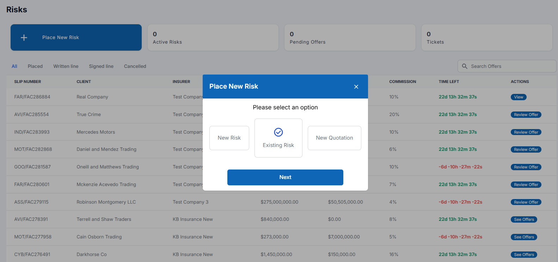Open the Pending Offers summary card
The height and width of the screenshot is (262, 558).
(350, 38)
